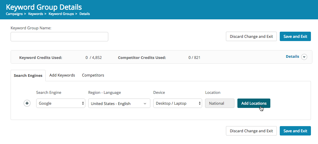This screenshot has width=318, height=144.
Task: Open the Search Engine dropdown showing Google
Action: 61,103
